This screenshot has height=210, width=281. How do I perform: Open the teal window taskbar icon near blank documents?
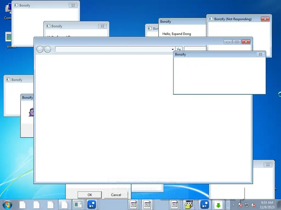(x=78, y=205)
